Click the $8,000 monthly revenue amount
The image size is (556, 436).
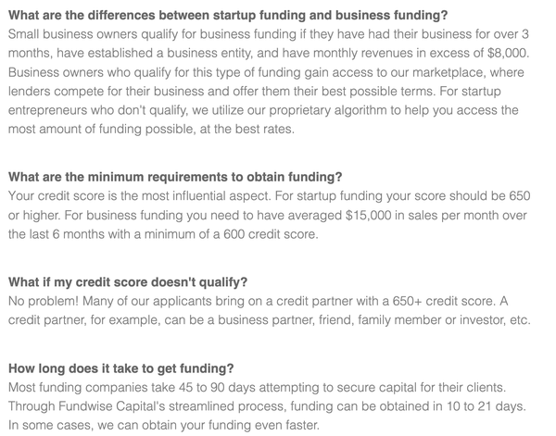coord(508,53)
